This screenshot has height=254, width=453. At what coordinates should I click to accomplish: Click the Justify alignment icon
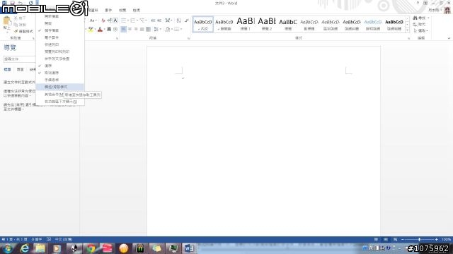pyautogui.click(x=142, y=29)
